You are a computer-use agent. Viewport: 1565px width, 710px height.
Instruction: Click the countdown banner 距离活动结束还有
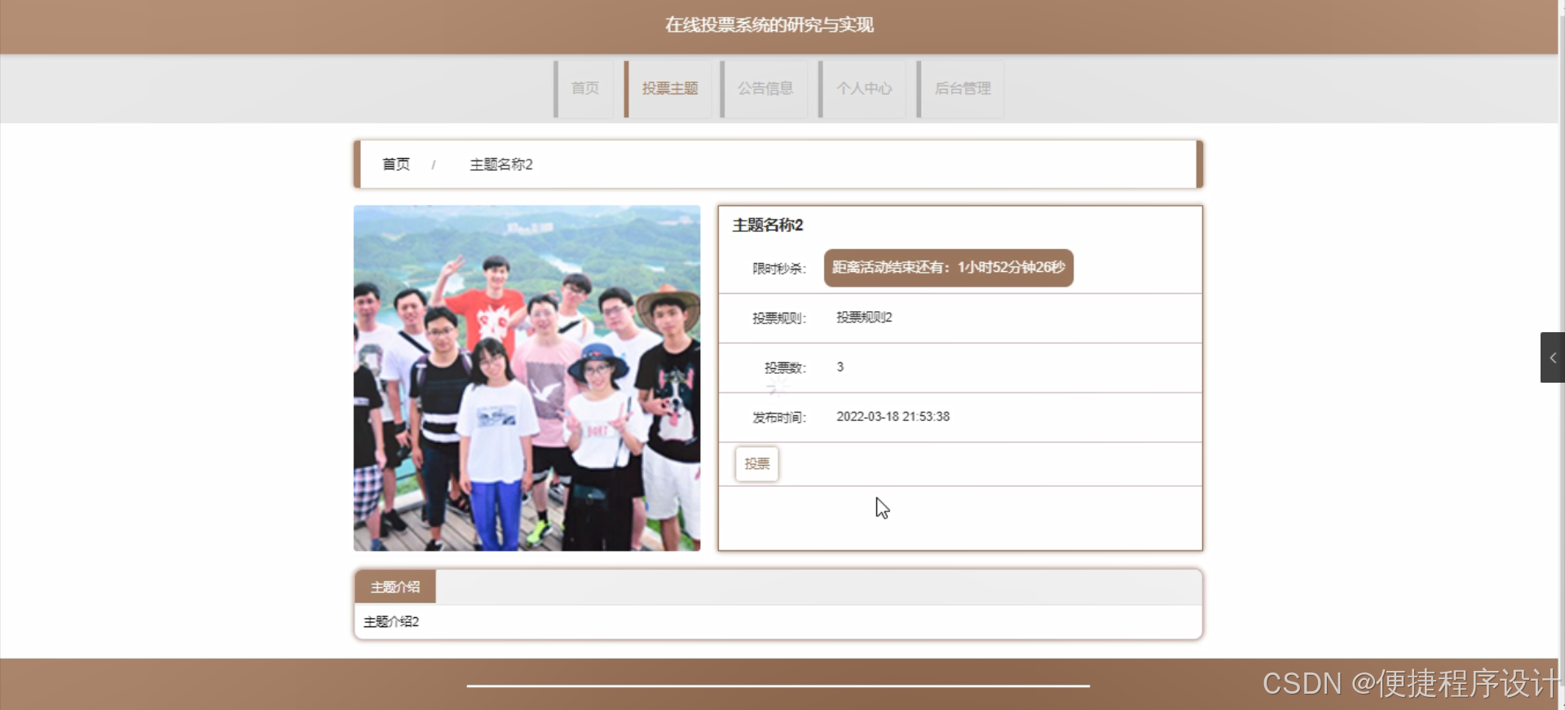(949, 268)
